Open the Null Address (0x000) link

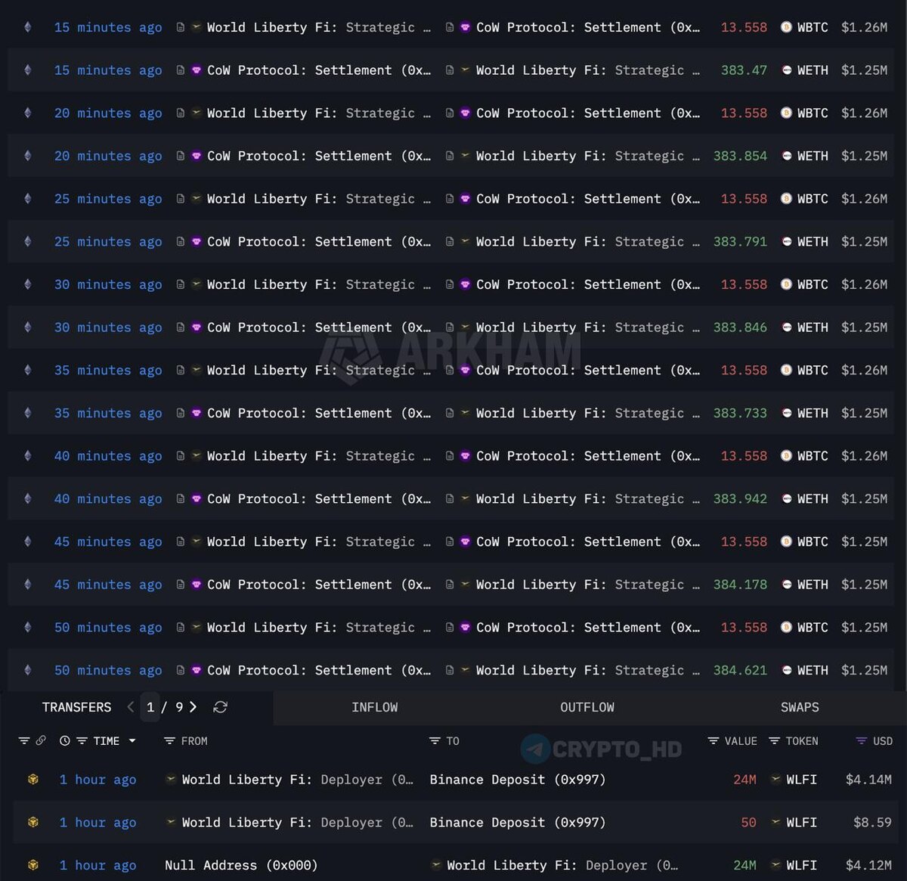pyautogui.click(x=241, y=865)
